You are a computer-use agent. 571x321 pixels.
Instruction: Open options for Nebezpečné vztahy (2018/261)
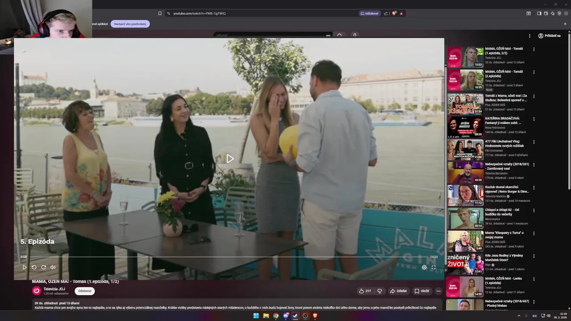tap(534, 165)
